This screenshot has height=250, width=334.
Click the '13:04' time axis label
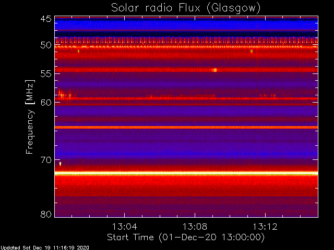point(124,227)
